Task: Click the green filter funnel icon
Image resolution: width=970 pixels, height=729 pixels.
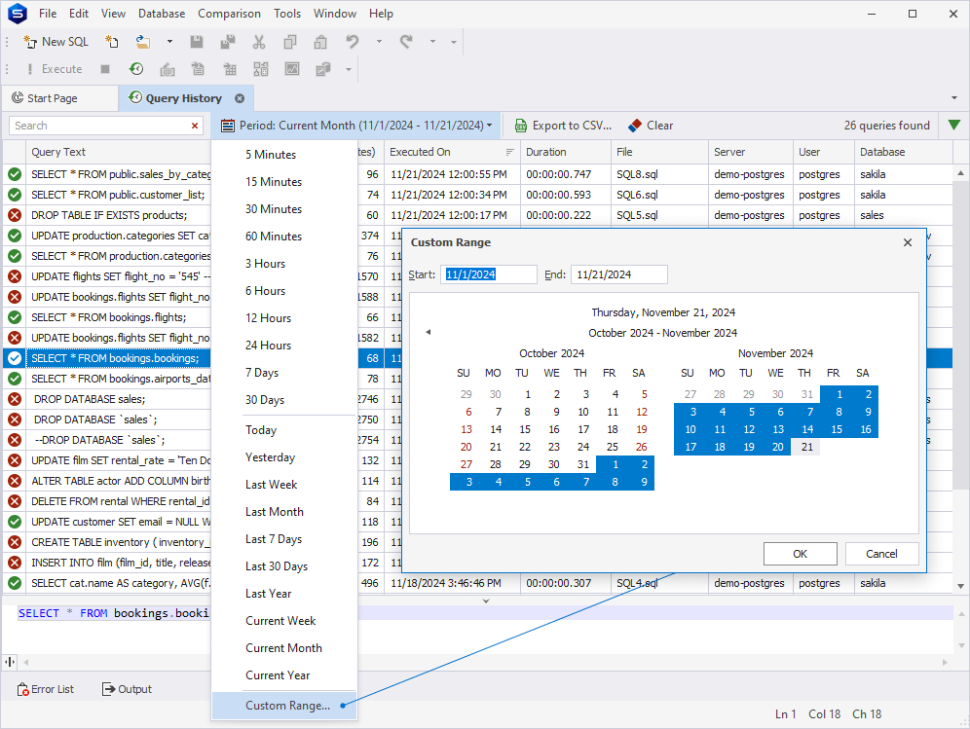Action: point(953,126)
